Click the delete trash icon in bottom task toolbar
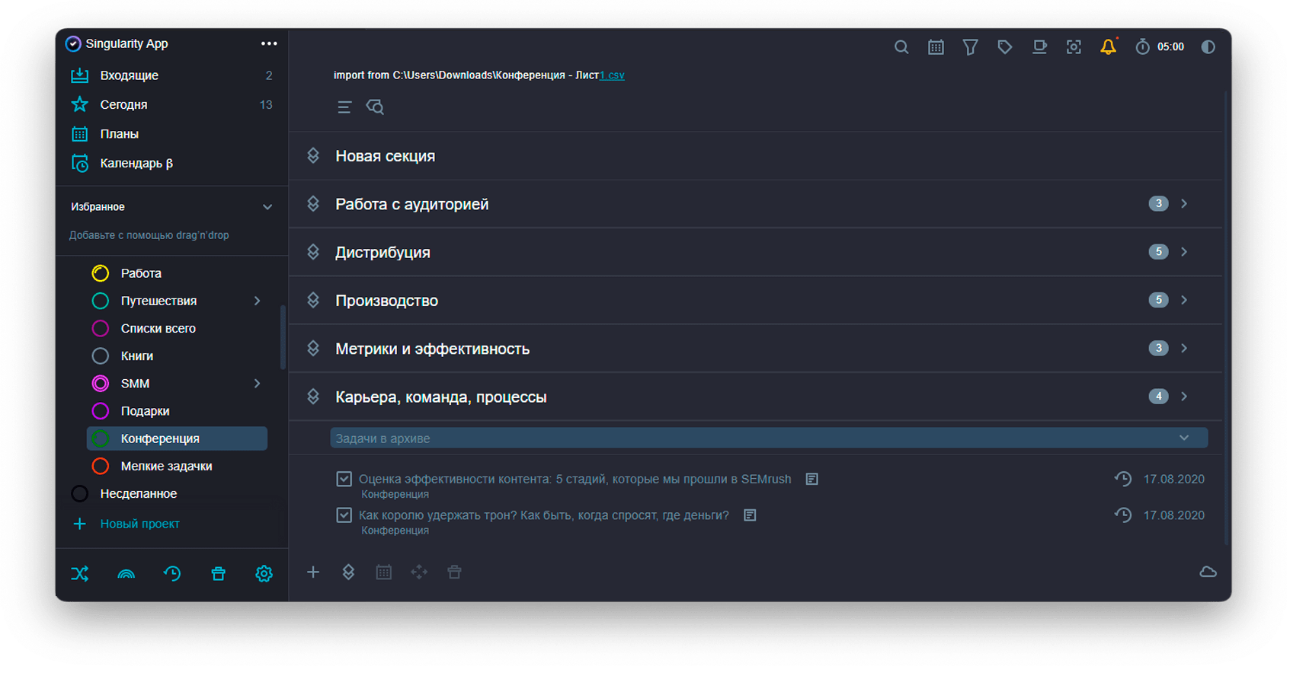The height and width of the screenshot is (679, 1306). pyautogui.click(x=455, y=572)
